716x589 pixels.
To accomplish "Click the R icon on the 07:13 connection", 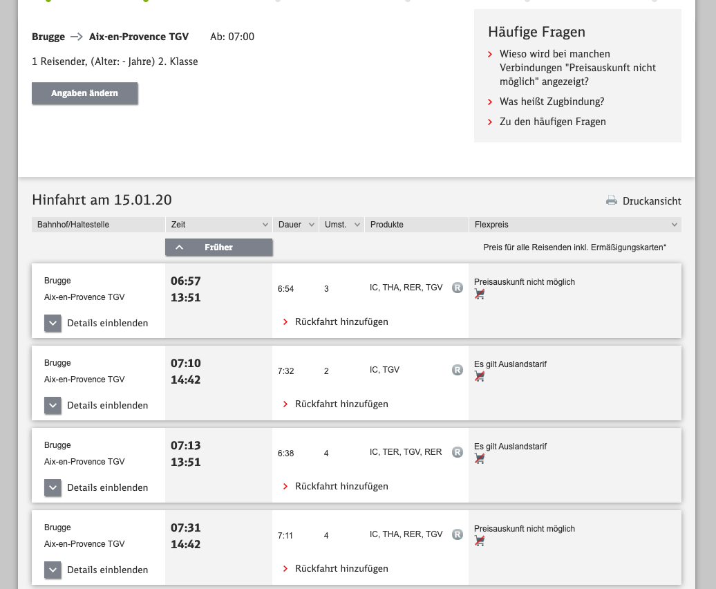I will tap(457, 452).
